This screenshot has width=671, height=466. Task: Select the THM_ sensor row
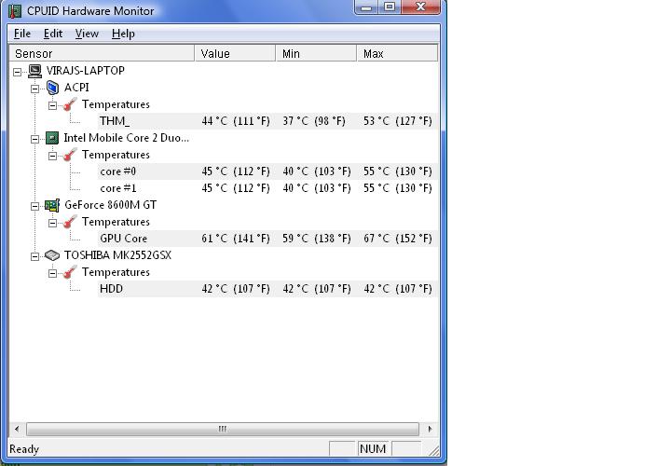267,121
